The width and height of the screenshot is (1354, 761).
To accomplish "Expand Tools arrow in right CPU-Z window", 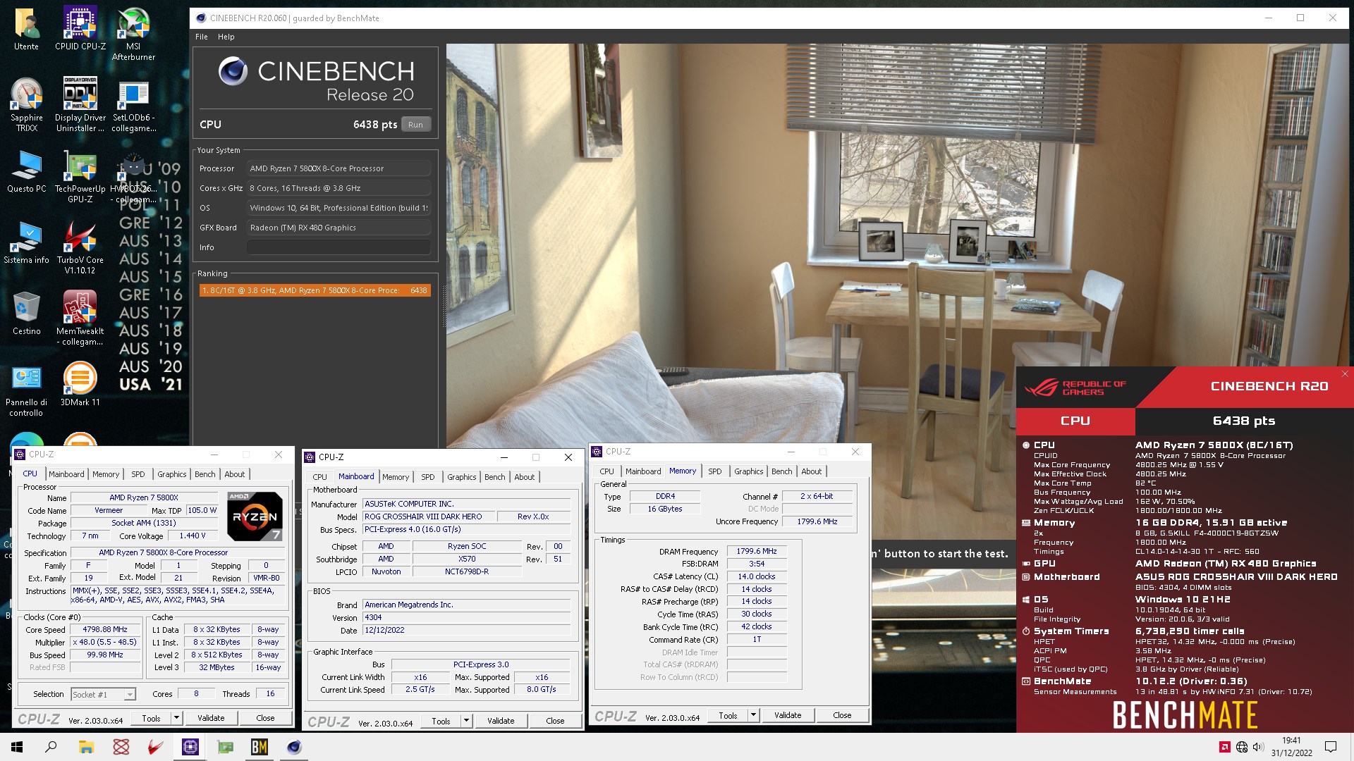I will click(753, 715).
